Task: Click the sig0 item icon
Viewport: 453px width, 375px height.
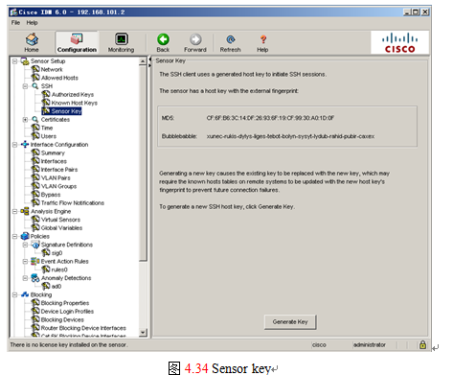Action: tap(46, 253)
